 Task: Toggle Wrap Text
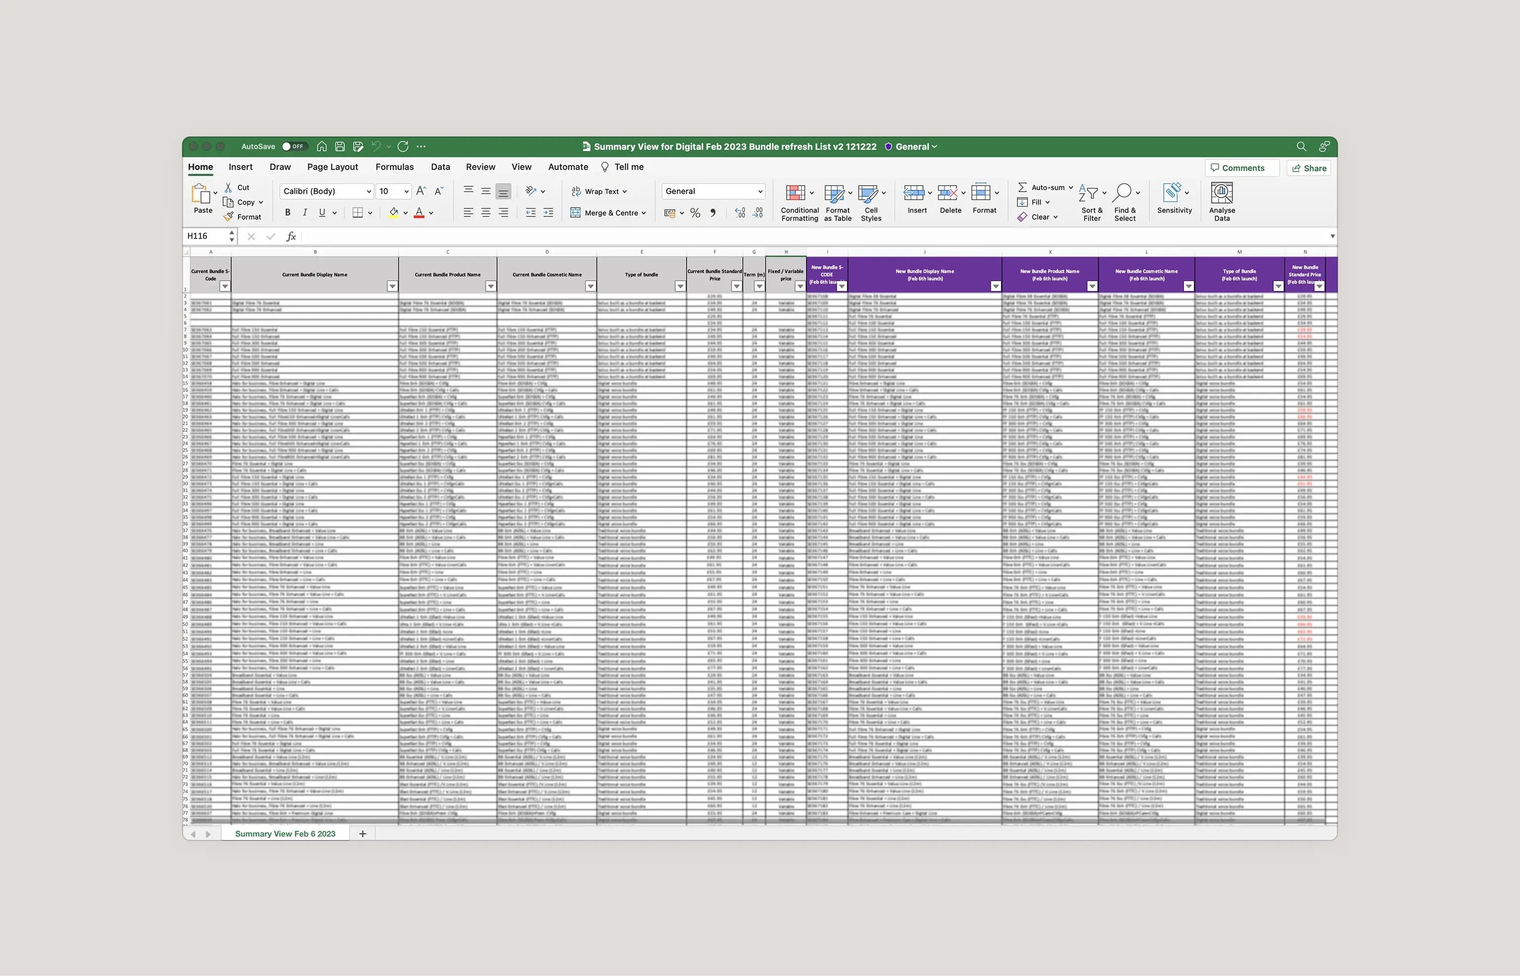[x=599, y=191]
